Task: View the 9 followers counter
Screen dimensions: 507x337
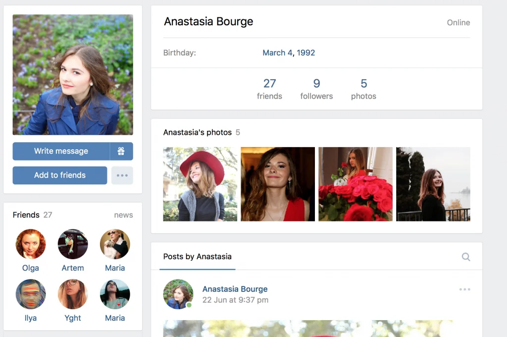Action: coord(316,89)
